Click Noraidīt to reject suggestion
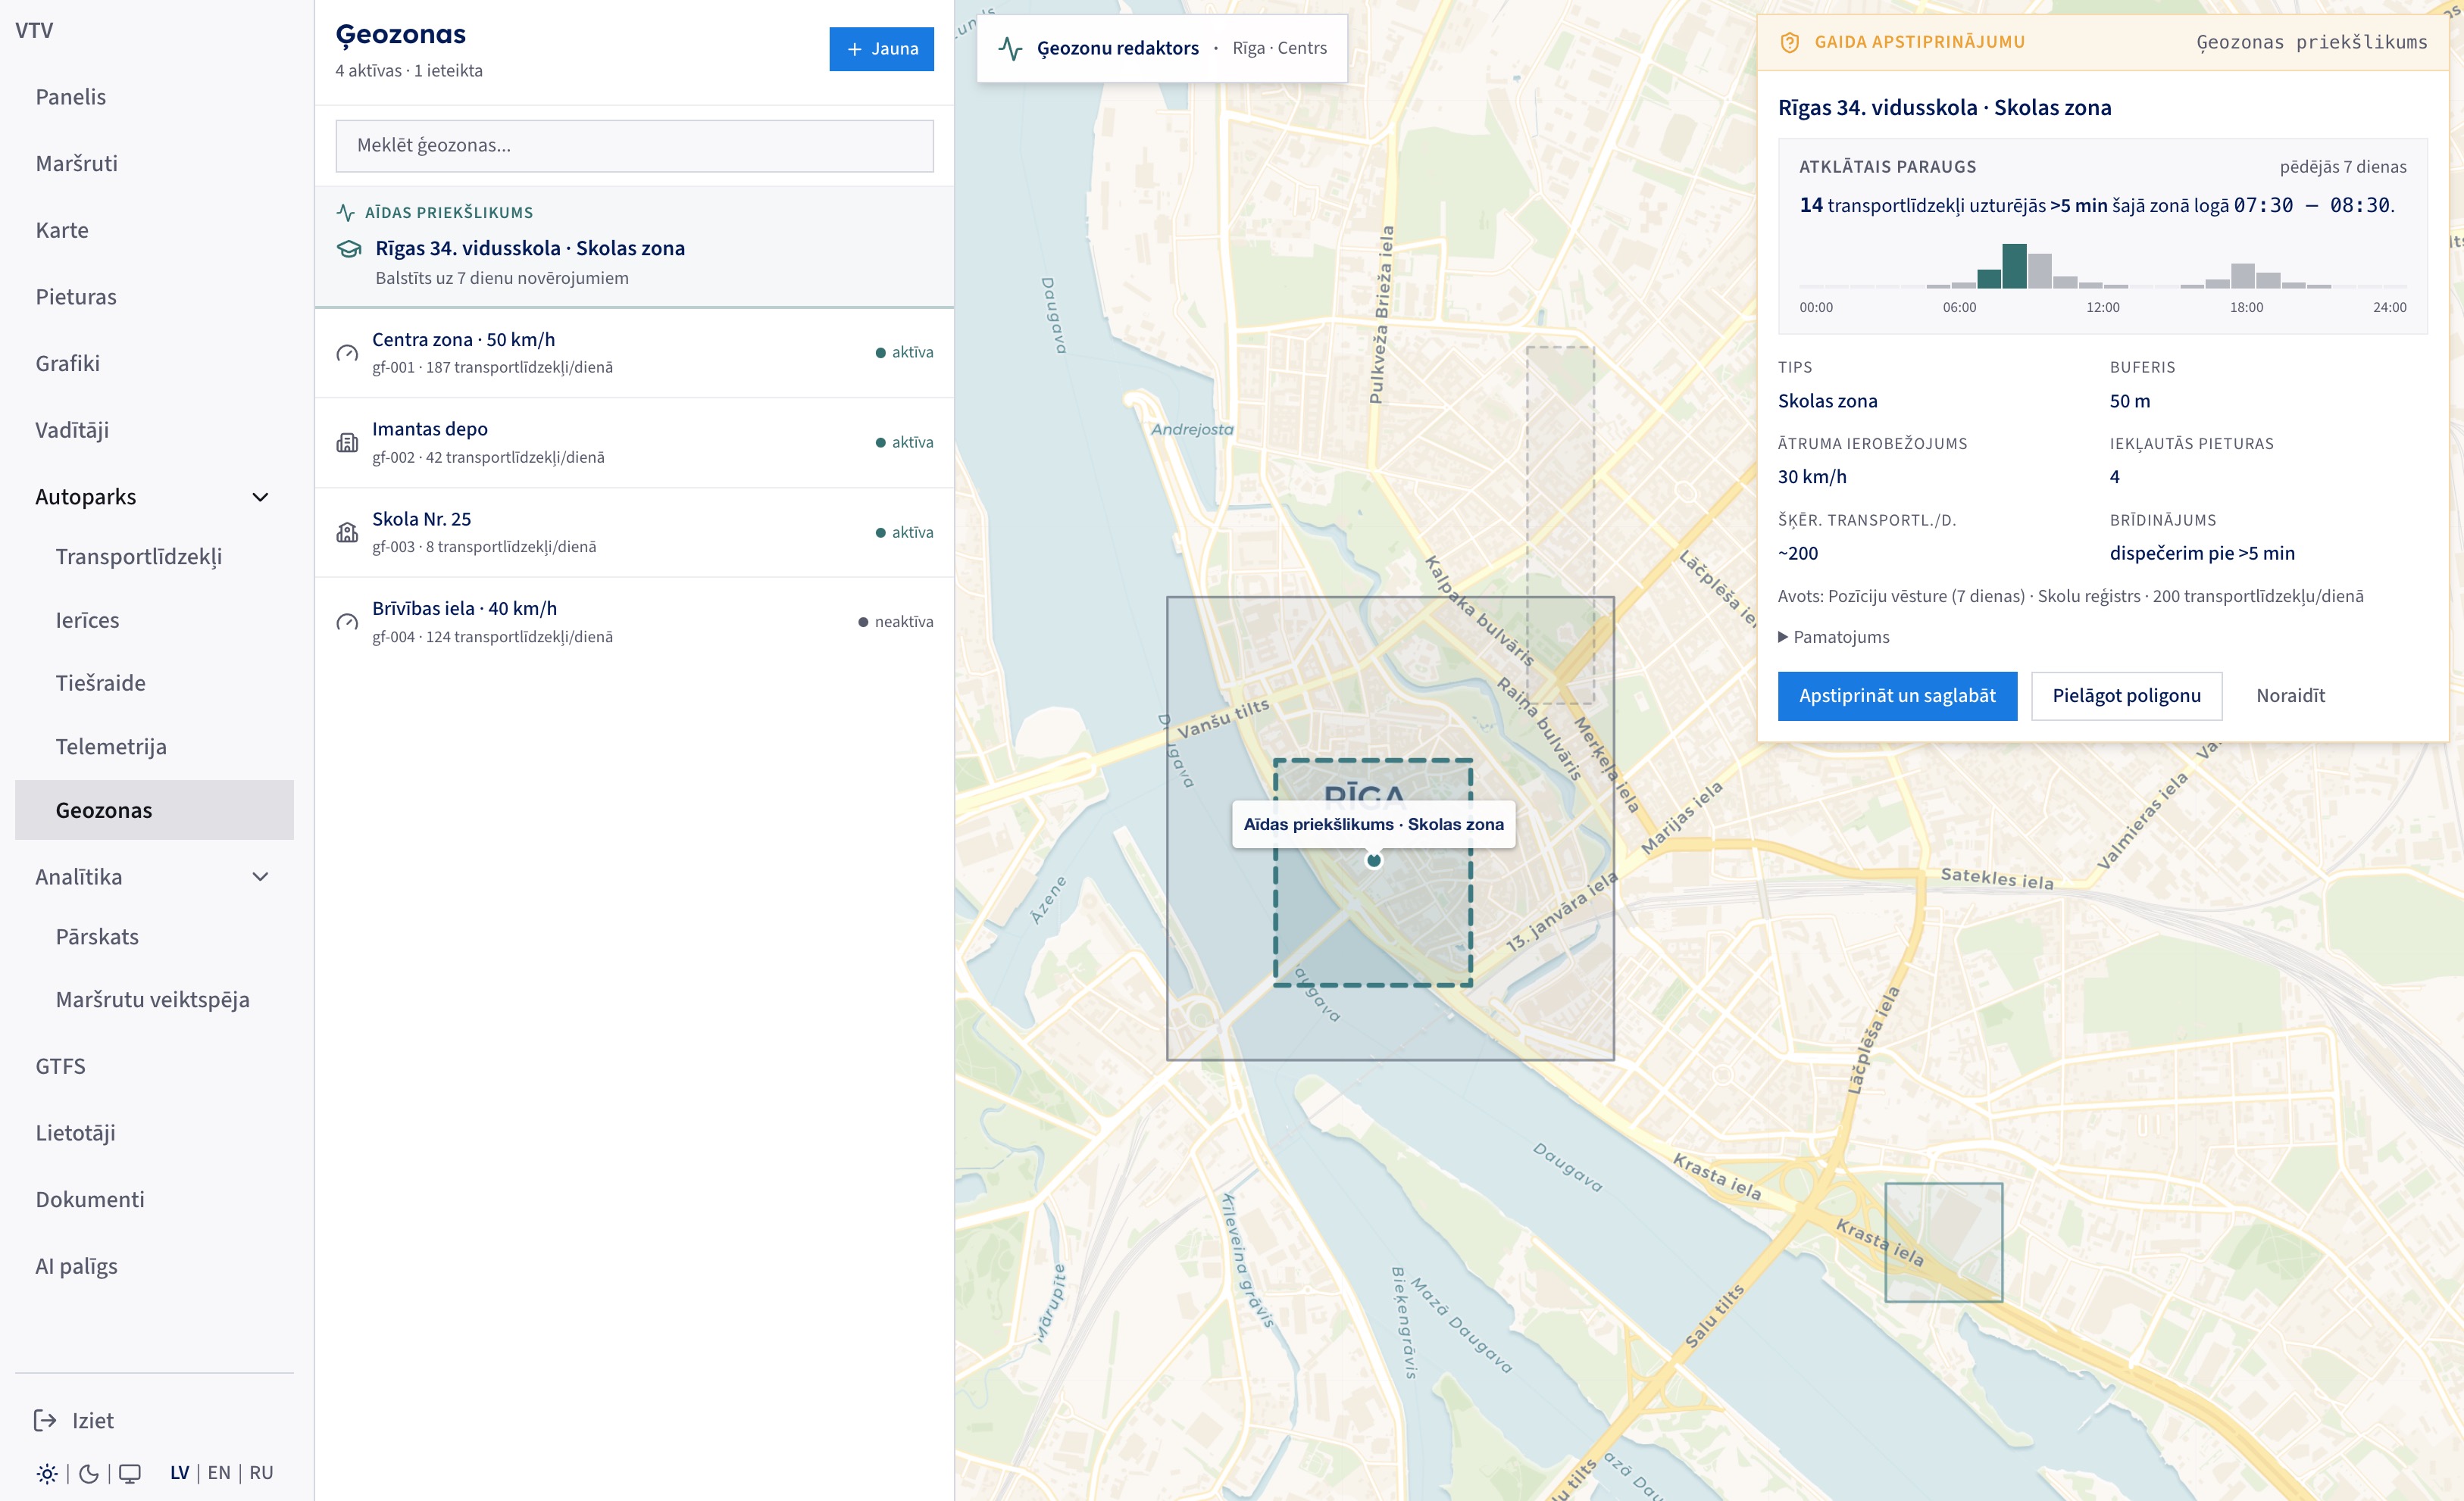 tap(2290, 695)
